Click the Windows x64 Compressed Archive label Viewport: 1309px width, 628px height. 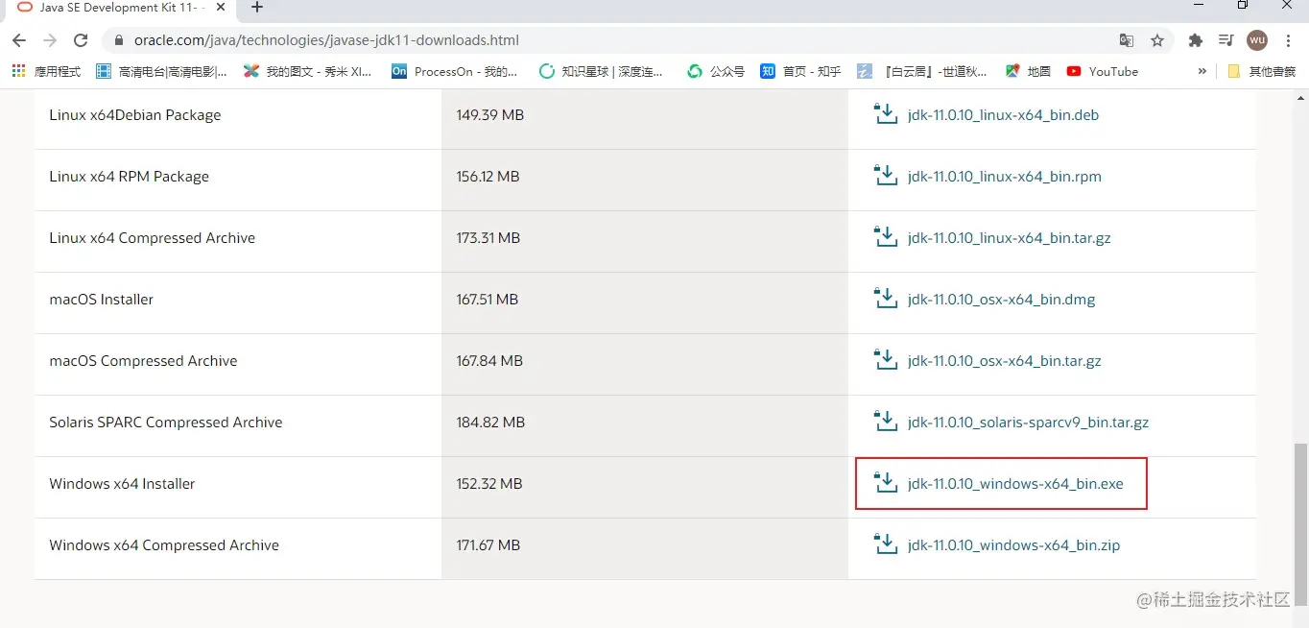click(164, 545)
